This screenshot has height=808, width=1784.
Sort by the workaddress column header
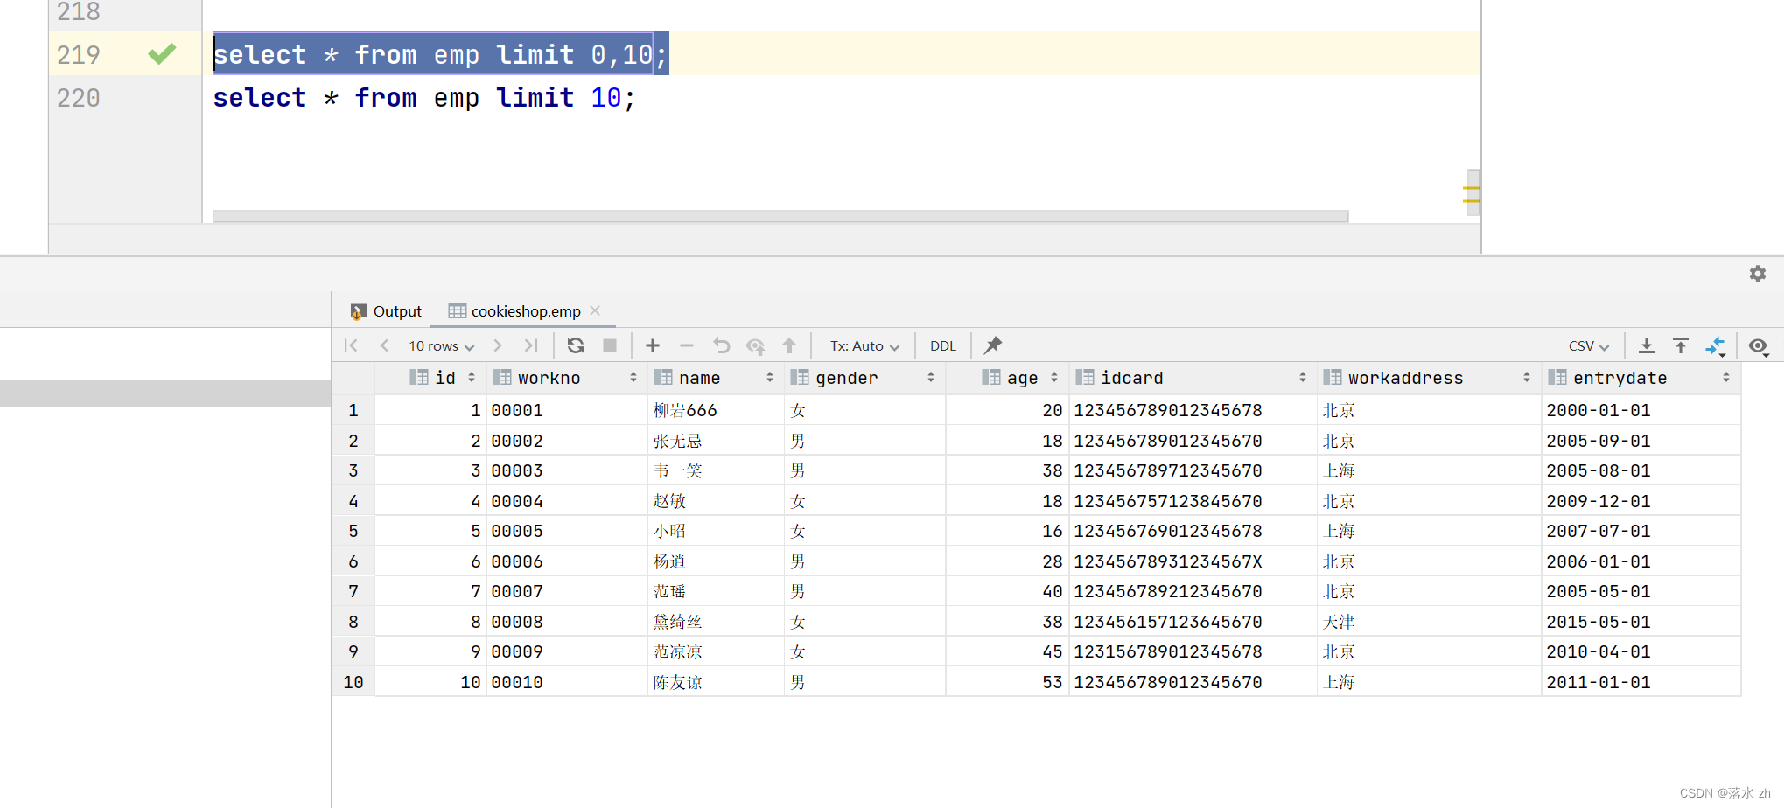1428,378
